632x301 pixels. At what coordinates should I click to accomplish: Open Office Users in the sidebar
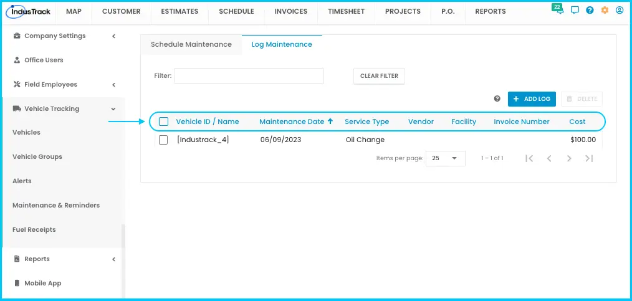[x=44, y=60]
